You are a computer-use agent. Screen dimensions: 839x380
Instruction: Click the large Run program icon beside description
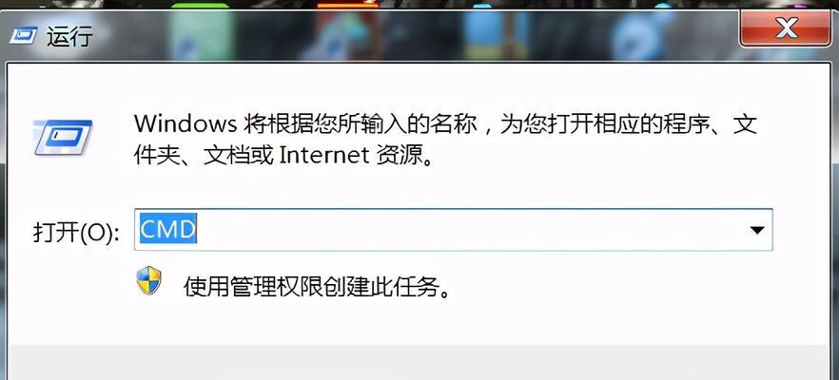(x=63, y=138)
